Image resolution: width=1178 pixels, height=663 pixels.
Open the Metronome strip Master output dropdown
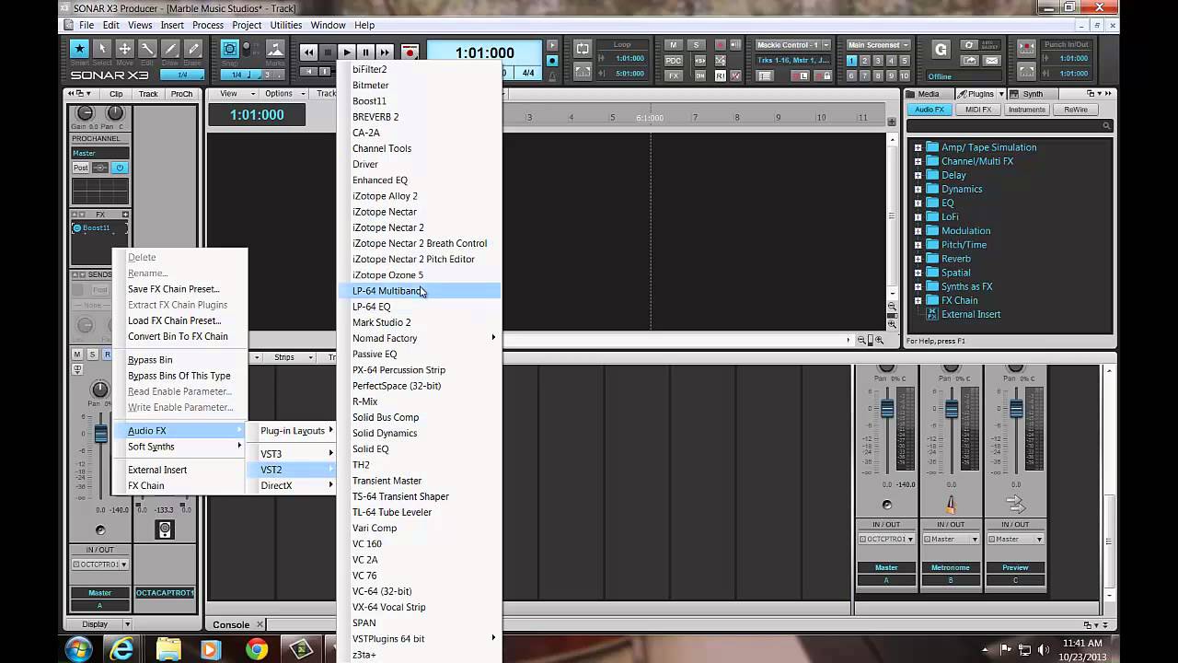pos(951,540)
